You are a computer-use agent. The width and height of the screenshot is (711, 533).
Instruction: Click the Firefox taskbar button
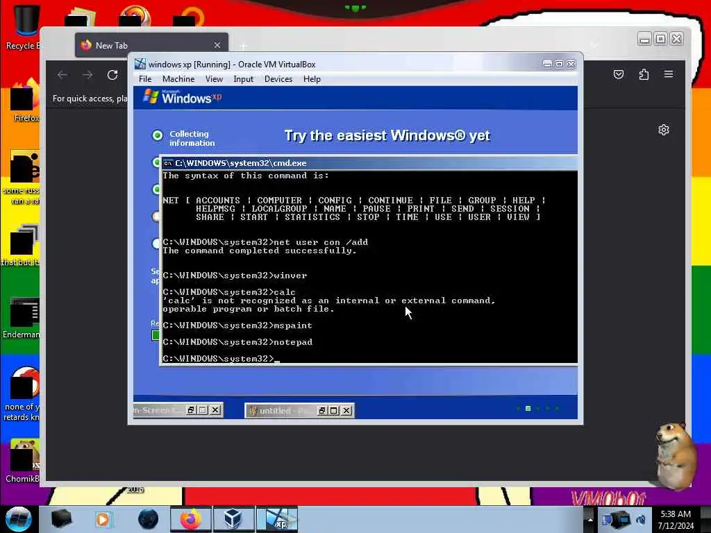[190, 519]
